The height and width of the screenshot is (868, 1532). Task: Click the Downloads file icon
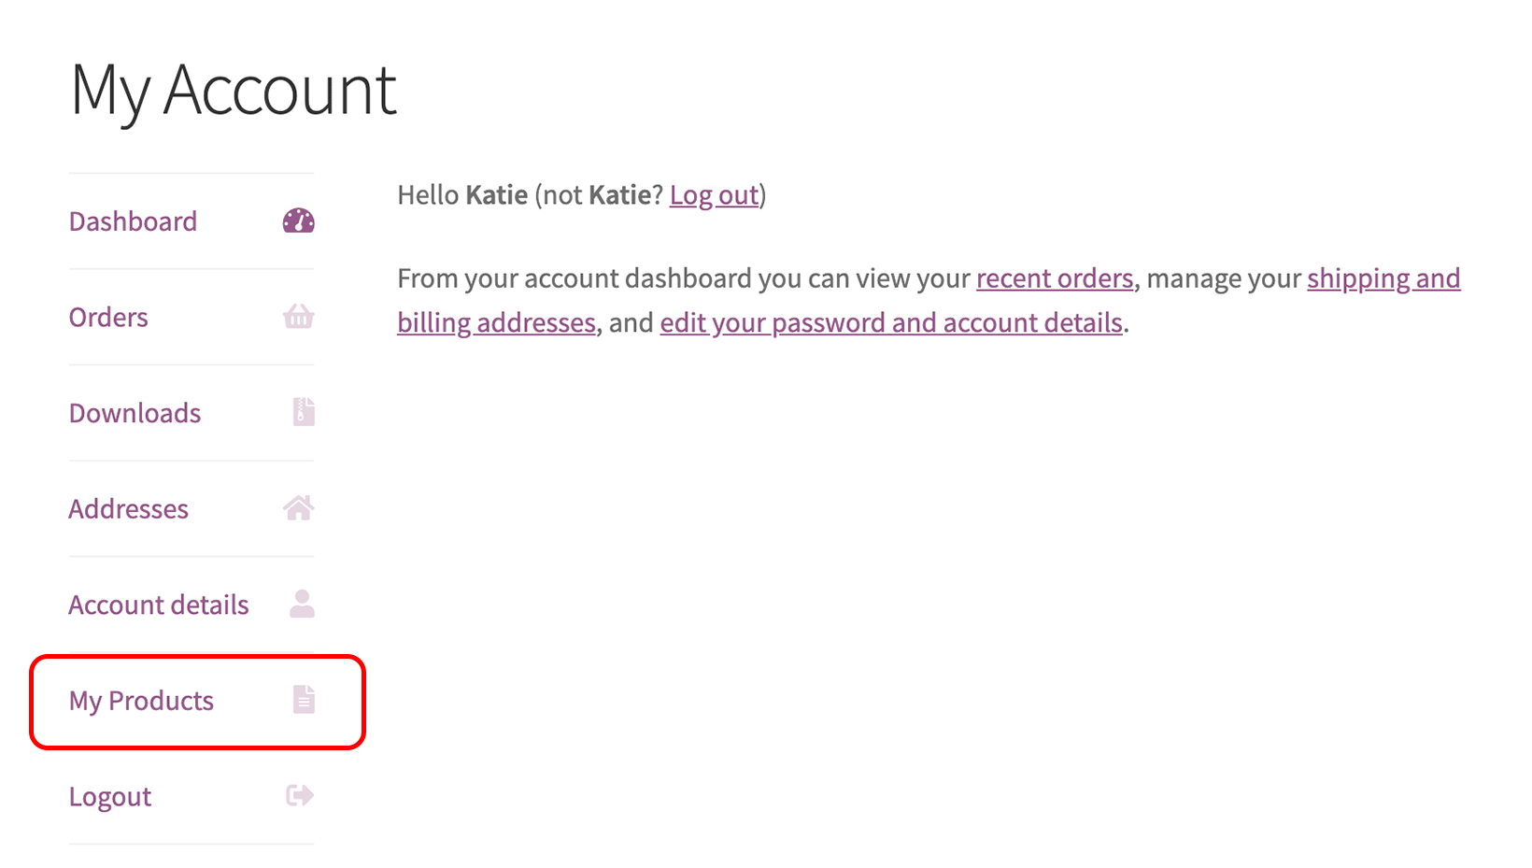pyautogui.click(x=303, y=412)
